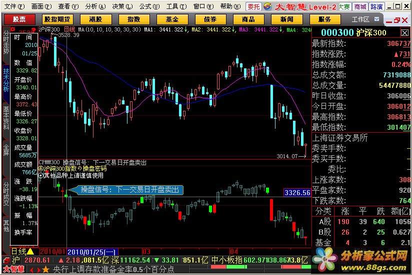The width and height of the screenshot is (412, 275).
Task: Open the 窗口(W) menu
Action: (x=203, y=6)
